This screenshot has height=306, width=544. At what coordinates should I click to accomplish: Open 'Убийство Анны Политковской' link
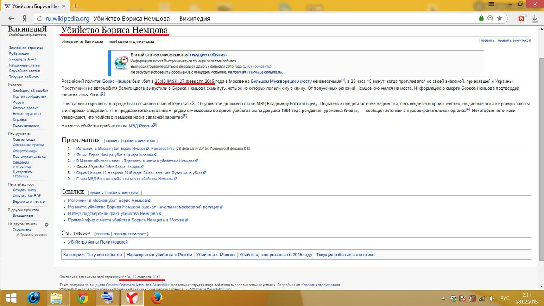[x=98, y=242]
